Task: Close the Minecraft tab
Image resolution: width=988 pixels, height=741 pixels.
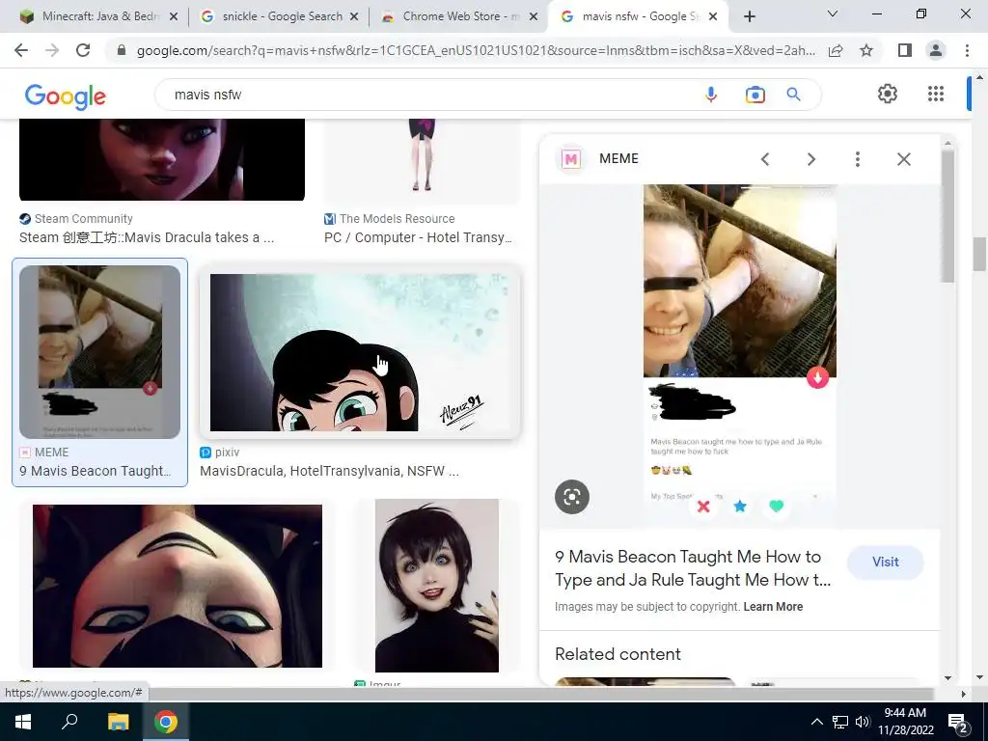Action: (x=174, y=17)
